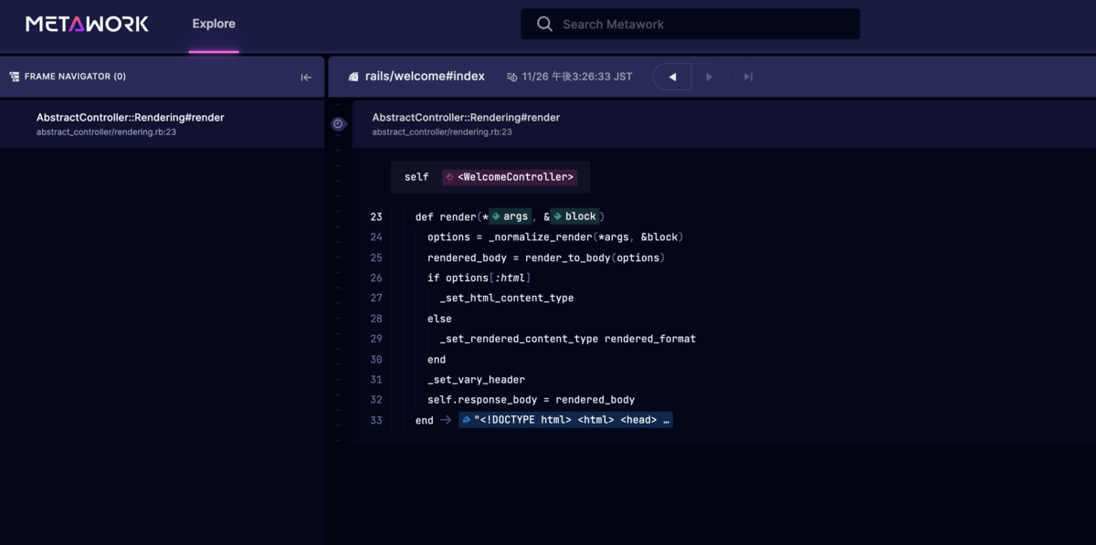Click the if options[:html] line

point(479,278)
